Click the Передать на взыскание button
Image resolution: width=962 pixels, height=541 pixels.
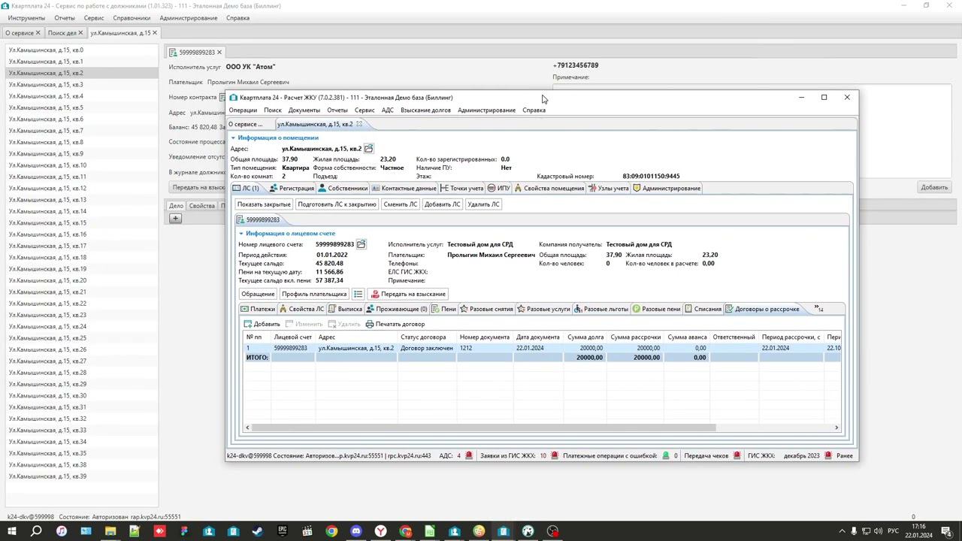pos(408,294)
